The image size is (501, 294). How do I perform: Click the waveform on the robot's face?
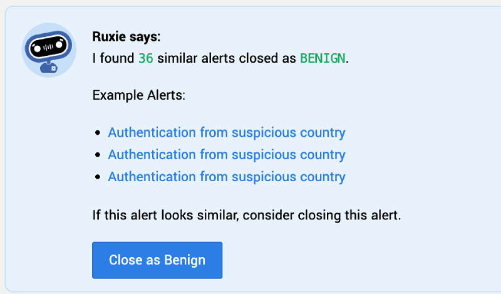(x=49, y=48)
